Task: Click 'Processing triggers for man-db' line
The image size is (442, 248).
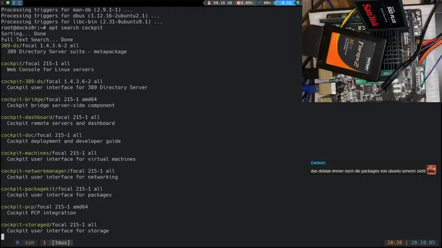Action: [x=67, y=10]
